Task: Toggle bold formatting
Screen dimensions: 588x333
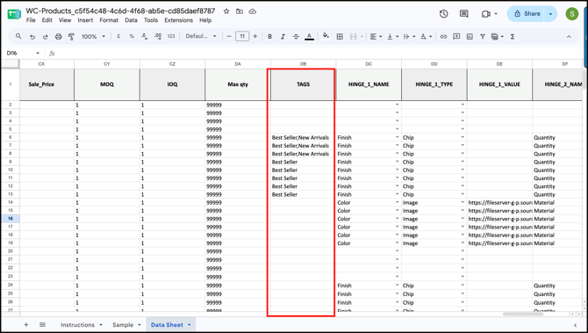Action: click(x=269, y=36)
